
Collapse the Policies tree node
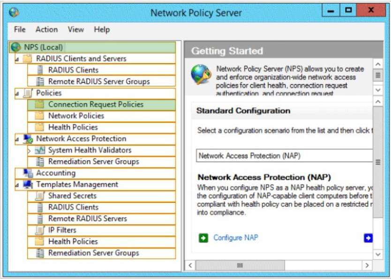[x=17, y=94]
